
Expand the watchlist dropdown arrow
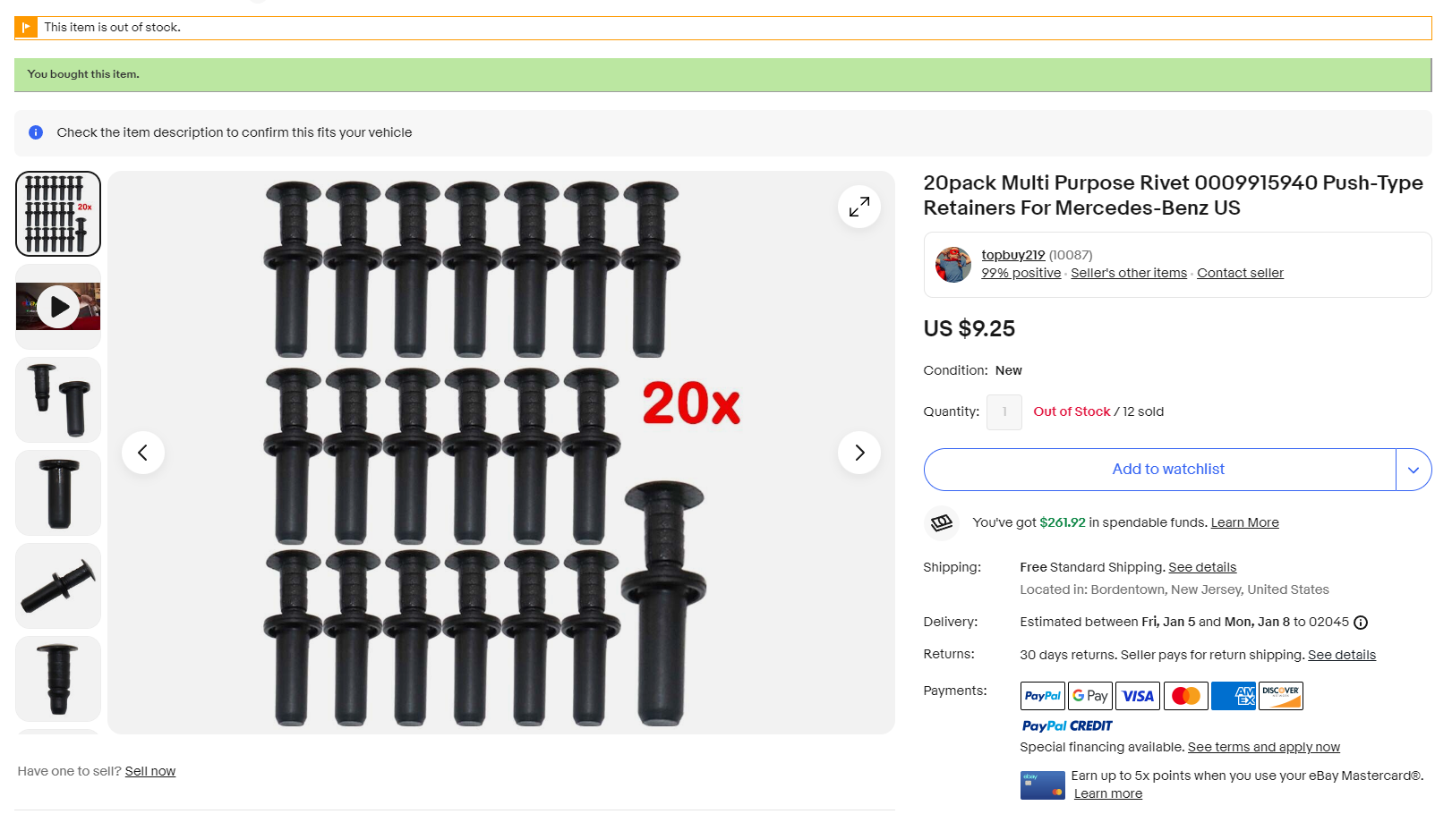pyautogui.click(x=1414, y=470)
